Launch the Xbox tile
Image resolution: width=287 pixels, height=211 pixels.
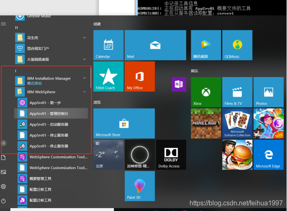206,92
